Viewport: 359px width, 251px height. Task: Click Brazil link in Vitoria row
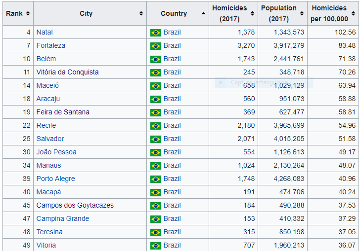tap(172, 245)
